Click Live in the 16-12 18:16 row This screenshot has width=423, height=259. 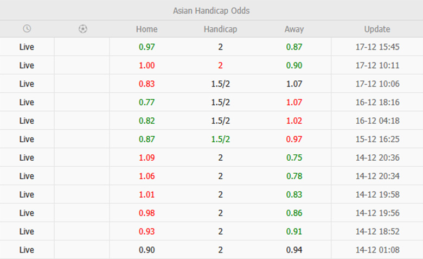click(27, 102)
